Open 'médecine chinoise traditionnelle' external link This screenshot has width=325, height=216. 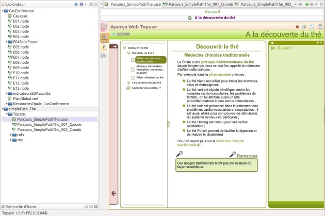210,143
